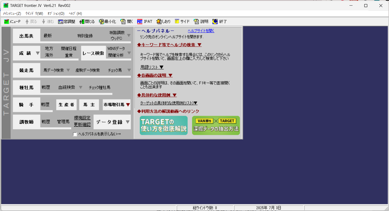Image resolution: width=389 pixels, height=211 pixels.
Task: Open the IPAT toolbar icon
Action: [140, 22]
